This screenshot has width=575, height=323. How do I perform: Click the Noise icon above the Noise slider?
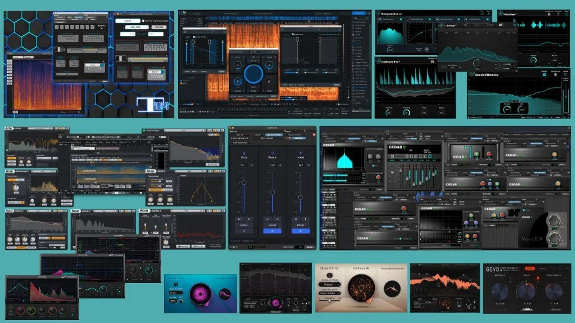point(301,153)
